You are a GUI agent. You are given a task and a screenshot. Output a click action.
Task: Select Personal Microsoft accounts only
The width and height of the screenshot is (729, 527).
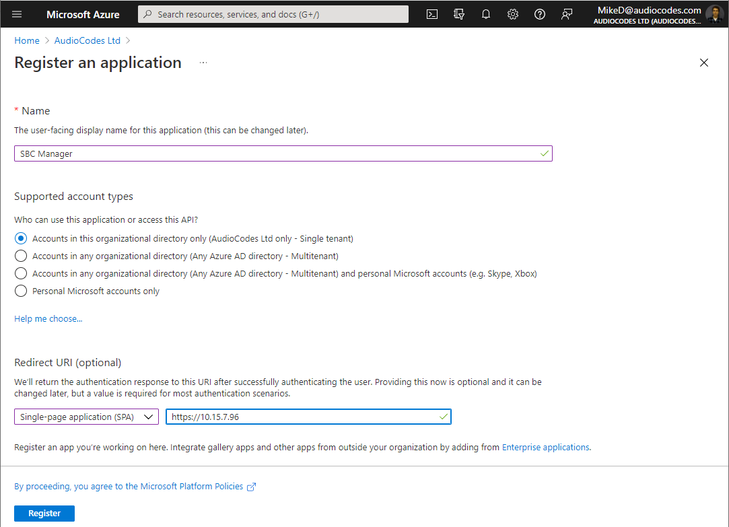pyautogui.click(x=21, y=291)
